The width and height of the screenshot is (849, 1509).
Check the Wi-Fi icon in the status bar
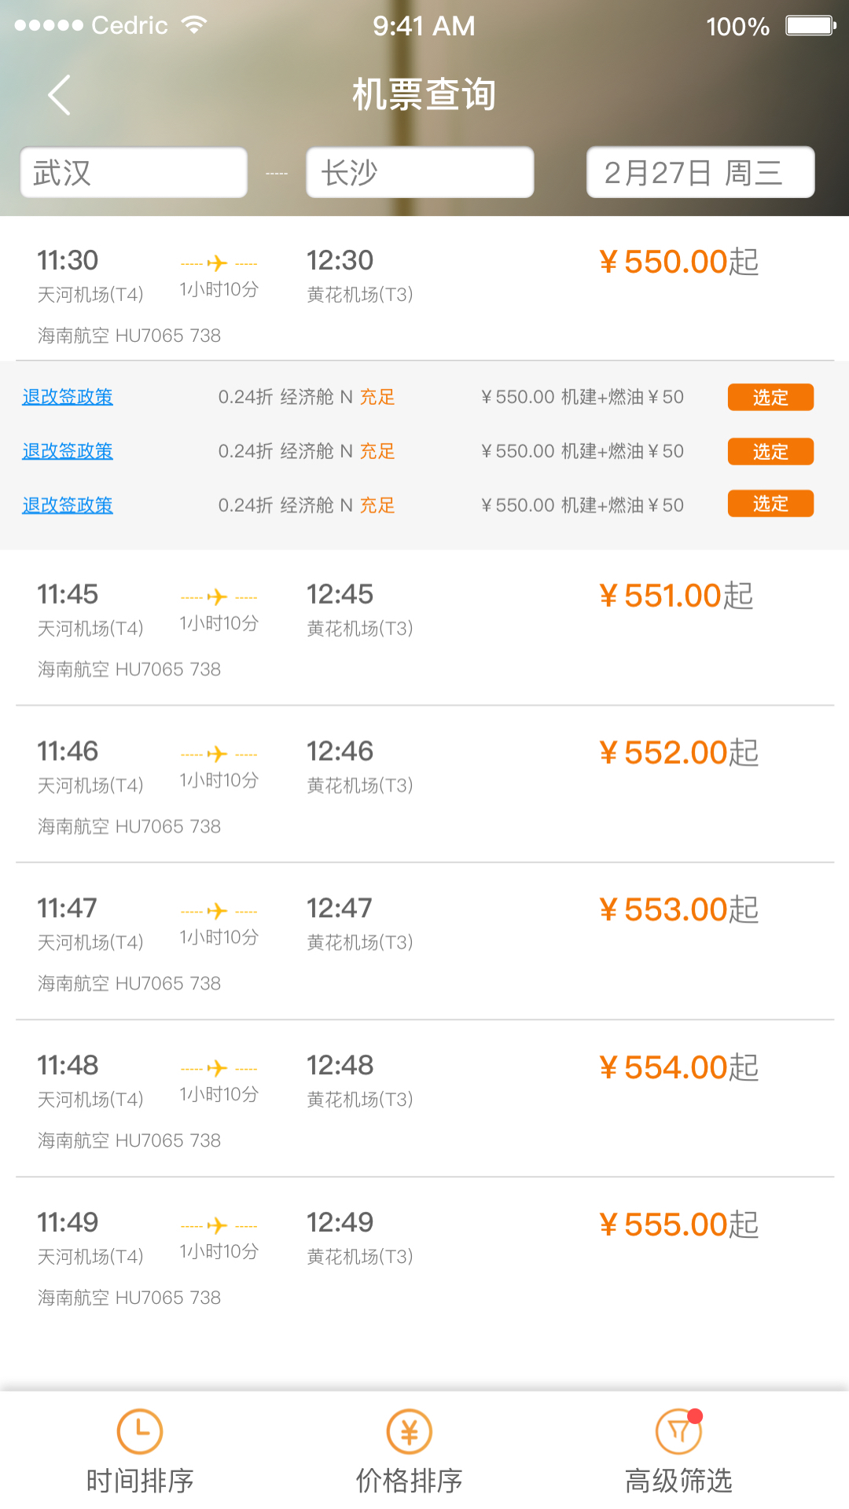click(193, 25)
